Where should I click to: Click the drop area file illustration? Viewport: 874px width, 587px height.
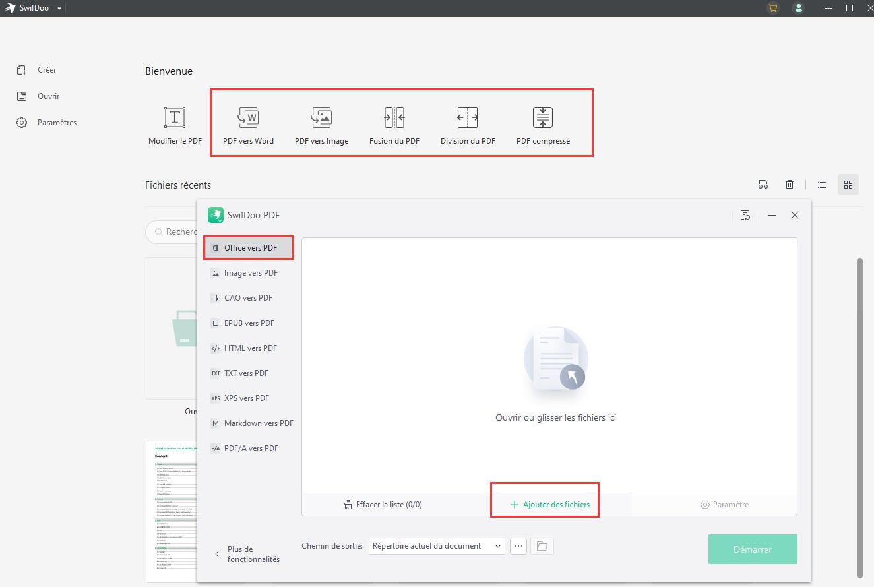tap(555, 361)
